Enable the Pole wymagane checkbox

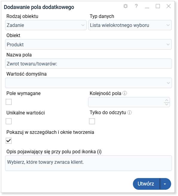[9, 102]
